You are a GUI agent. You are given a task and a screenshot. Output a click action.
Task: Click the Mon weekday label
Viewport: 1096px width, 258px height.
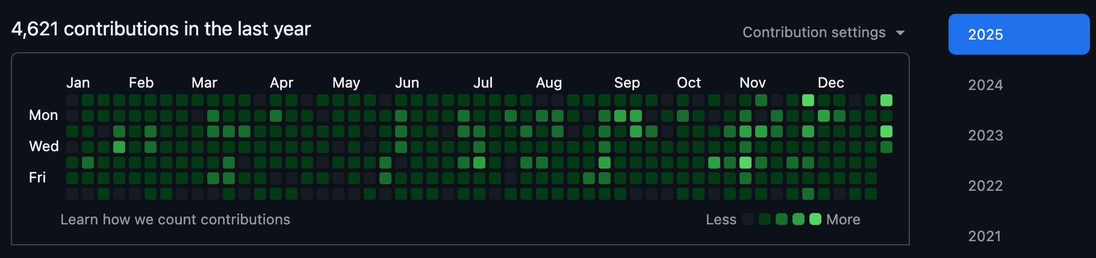pyautogui.click(x=43, y=115)
